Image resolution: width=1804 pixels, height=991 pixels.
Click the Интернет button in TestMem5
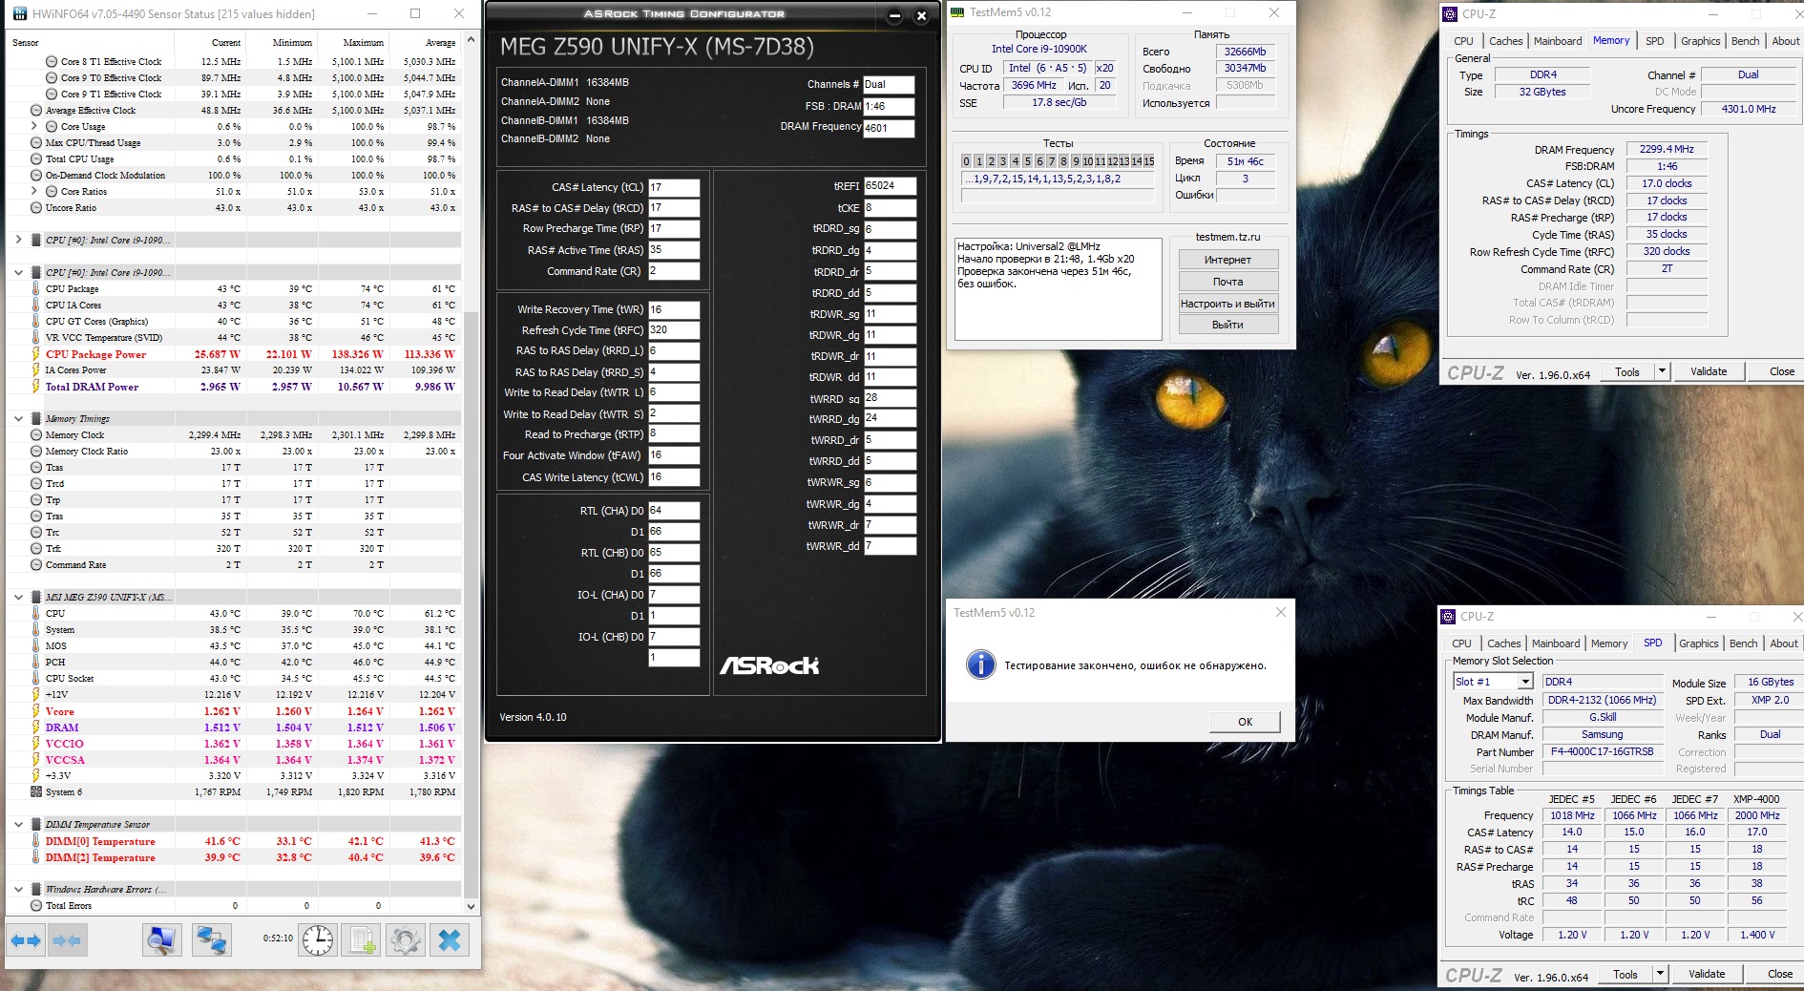[x=1227, y=260]
